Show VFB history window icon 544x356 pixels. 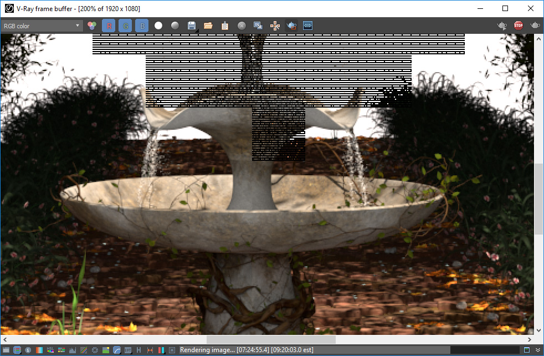coord(6,350)
